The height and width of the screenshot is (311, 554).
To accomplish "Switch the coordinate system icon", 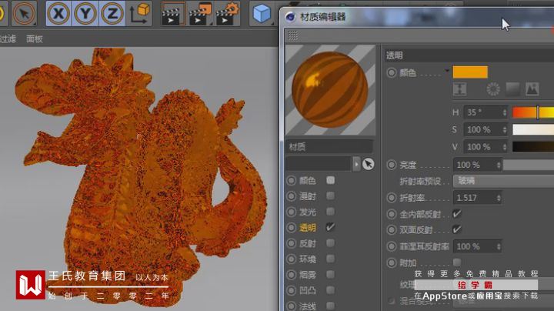I will coord(139,13).
